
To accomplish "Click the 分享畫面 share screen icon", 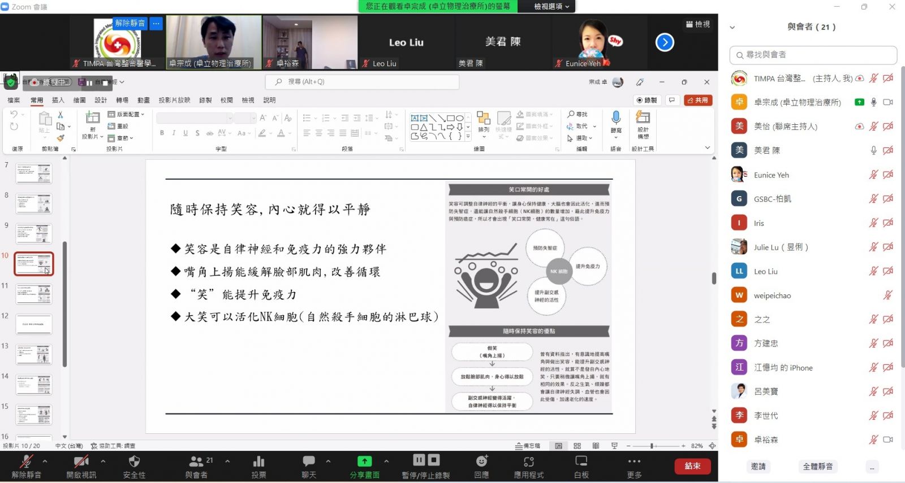I will click(364, 462).
